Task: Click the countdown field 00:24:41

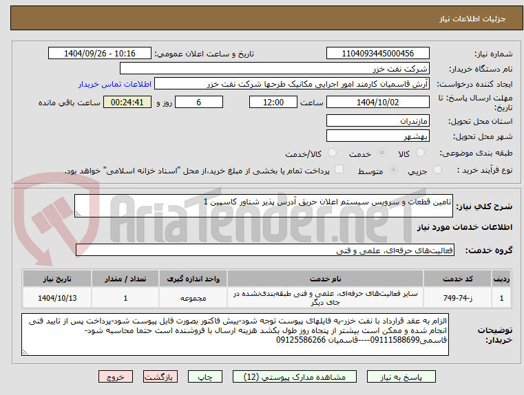Action: (127, 102)
